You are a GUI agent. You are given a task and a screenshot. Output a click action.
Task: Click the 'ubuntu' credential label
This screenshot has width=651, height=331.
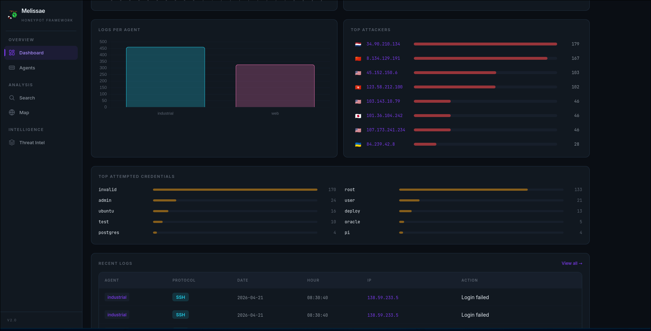pos(106,211)
